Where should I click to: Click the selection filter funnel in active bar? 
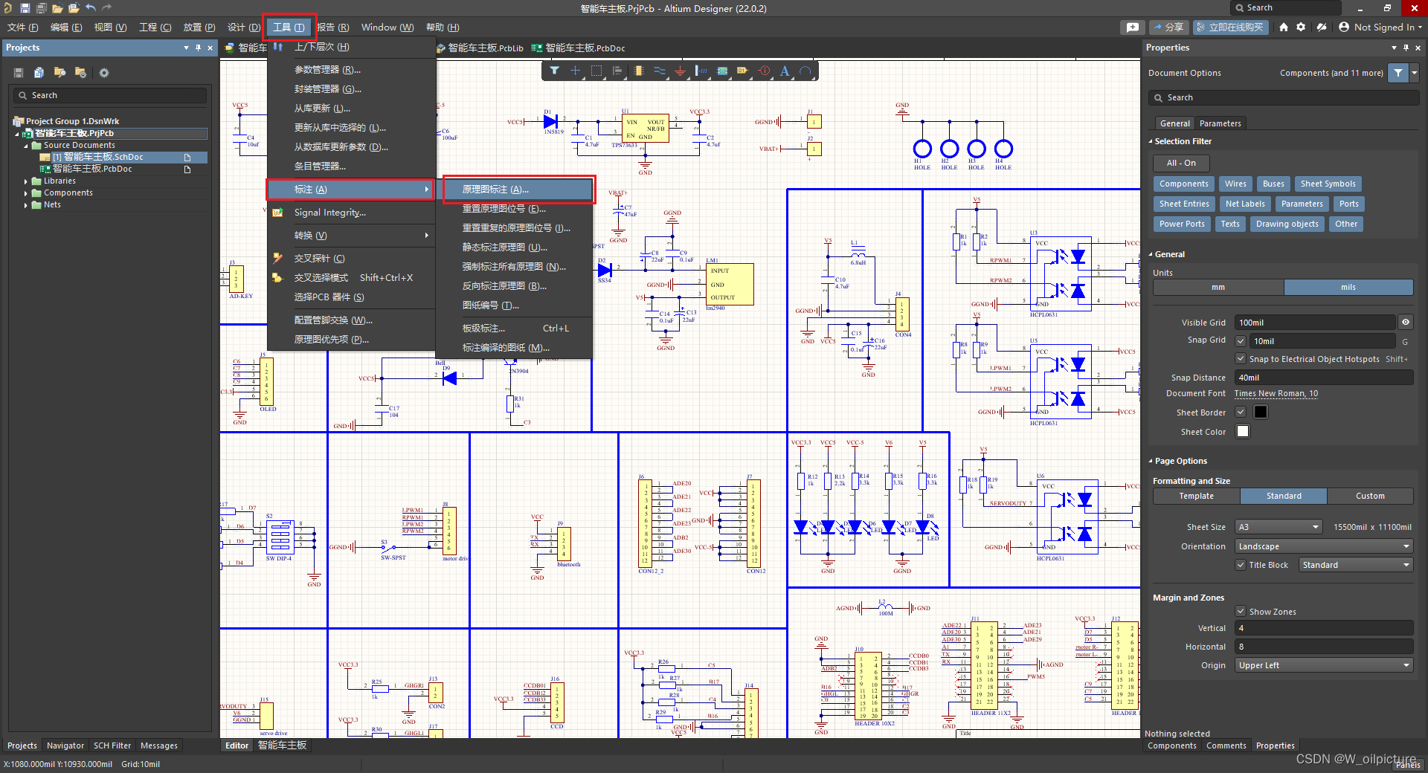click(x=555, y=71)
